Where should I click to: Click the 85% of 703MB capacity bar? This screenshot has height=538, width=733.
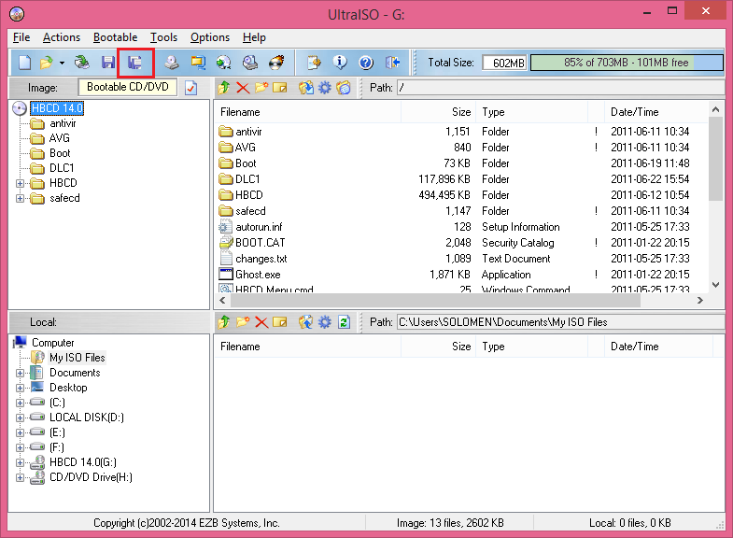click(627, 63)
